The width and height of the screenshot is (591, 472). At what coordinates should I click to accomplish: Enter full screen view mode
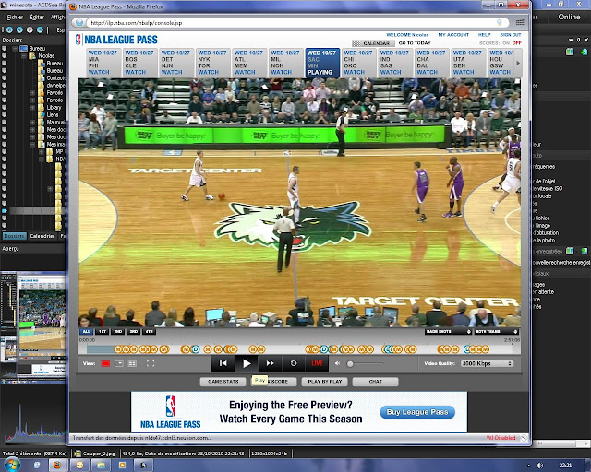click(151, 363)
